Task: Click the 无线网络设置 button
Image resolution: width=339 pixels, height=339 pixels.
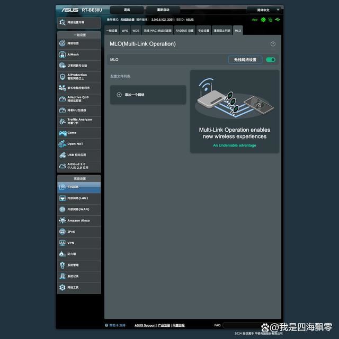Action: (245, 60)
